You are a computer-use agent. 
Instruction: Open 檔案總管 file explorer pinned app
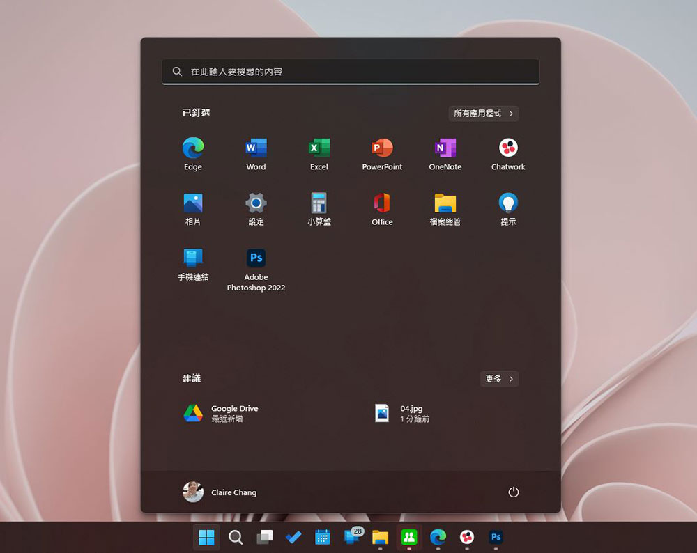click(445, 209)
